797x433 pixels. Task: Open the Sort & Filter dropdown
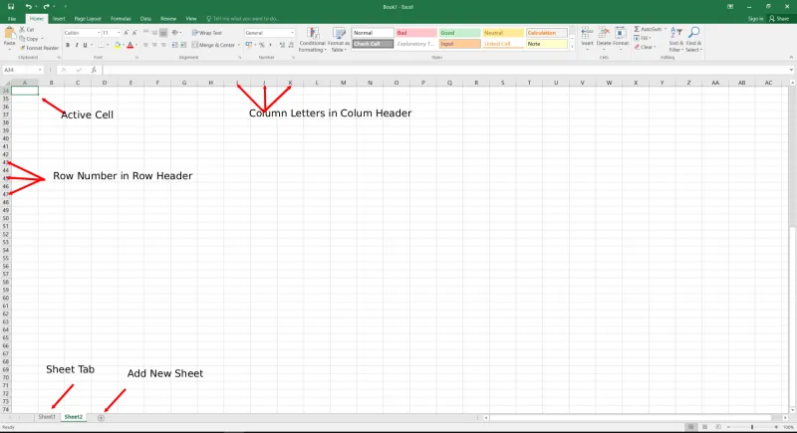(676, 40)
